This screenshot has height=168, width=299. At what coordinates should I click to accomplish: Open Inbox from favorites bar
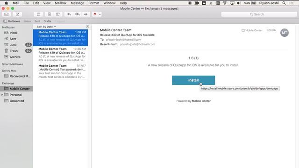[28, 21]
